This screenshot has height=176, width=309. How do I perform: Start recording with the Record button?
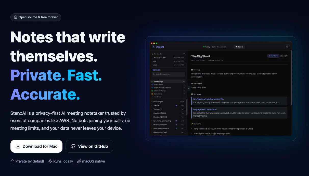coord(239,47)
